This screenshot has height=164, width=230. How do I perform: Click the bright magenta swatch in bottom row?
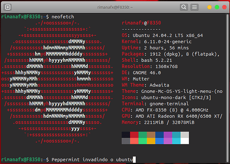coord(168,141)
